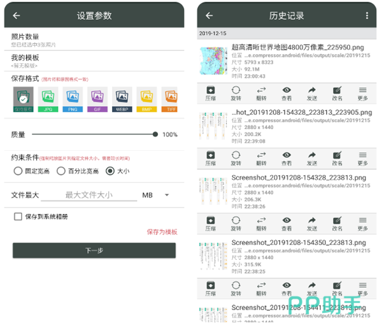Select the 固定宽高 radio option
The image size is (382, 328).
tap(18, 171)
